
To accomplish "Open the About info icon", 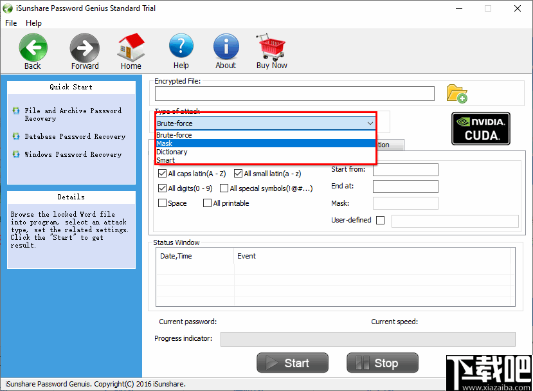I will [x=226, y=47].
